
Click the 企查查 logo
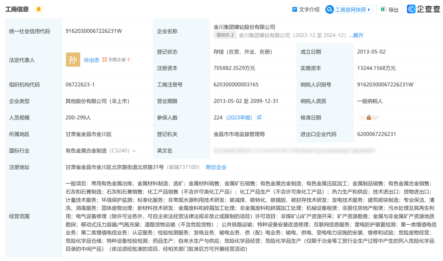[x=423, y=9]
